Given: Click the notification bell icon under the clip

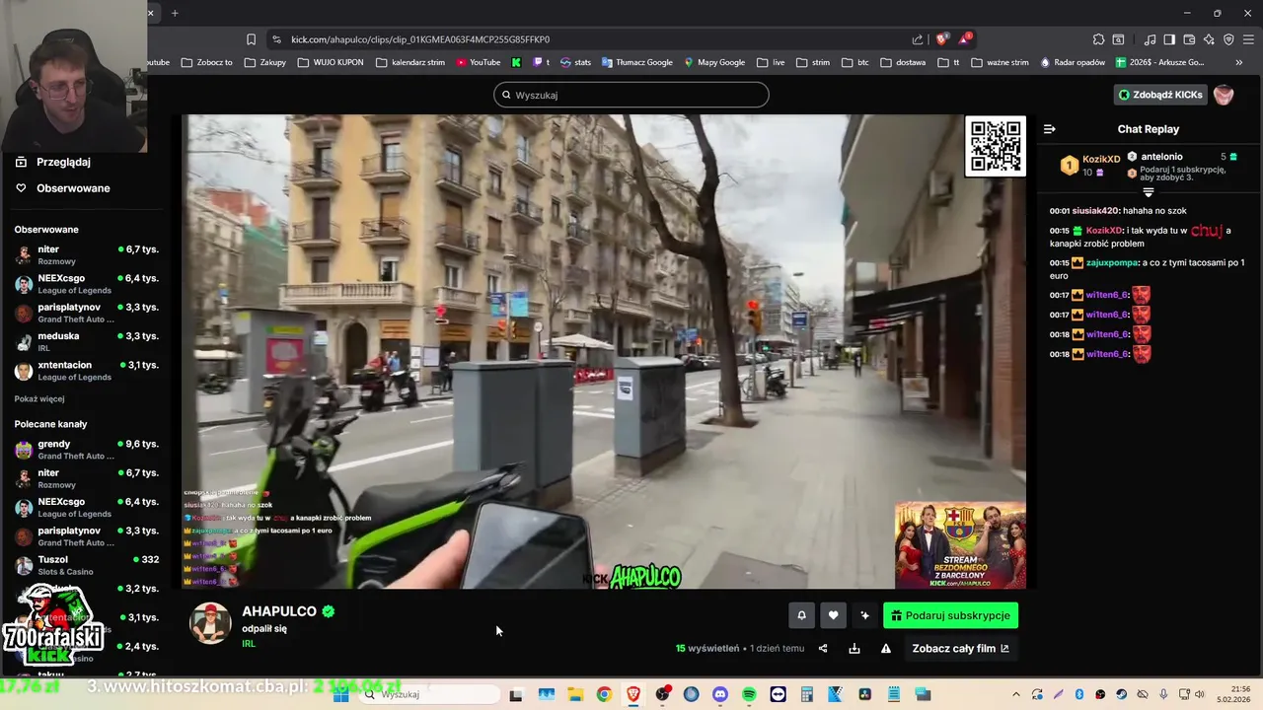Looking at the screenshot, I should [x=801, y=615].
